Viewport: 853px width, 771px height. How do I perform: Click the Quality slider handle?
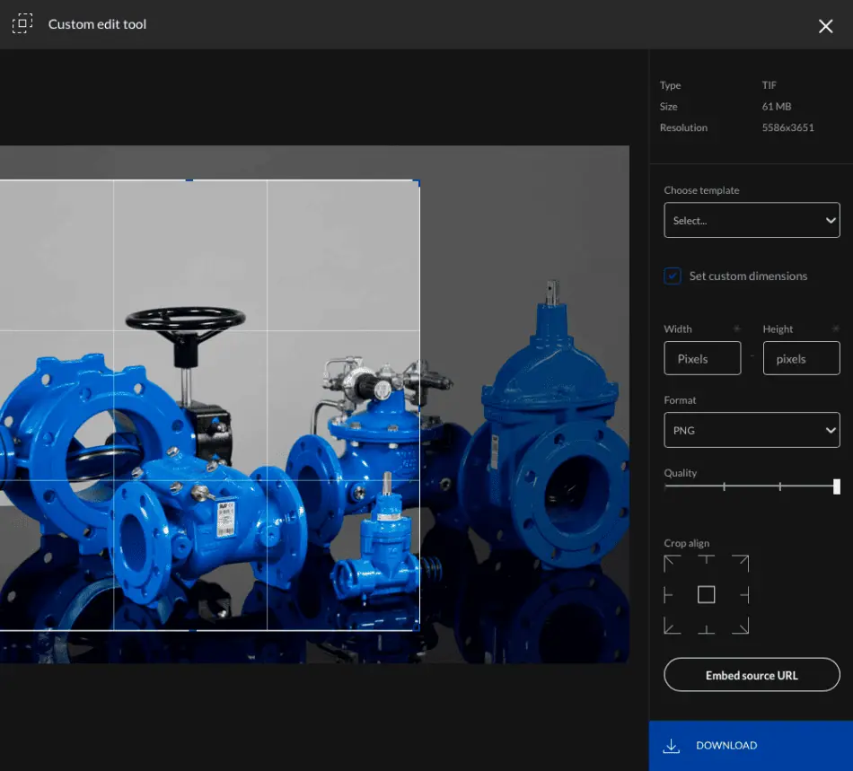(837, 486)
